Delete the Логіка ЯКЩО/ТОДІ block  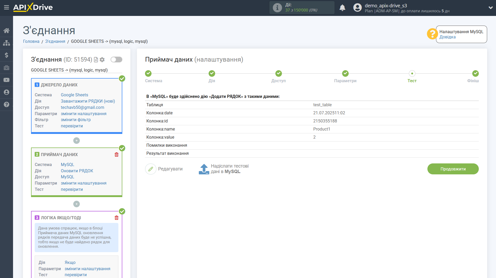click(x=117, y=218)
